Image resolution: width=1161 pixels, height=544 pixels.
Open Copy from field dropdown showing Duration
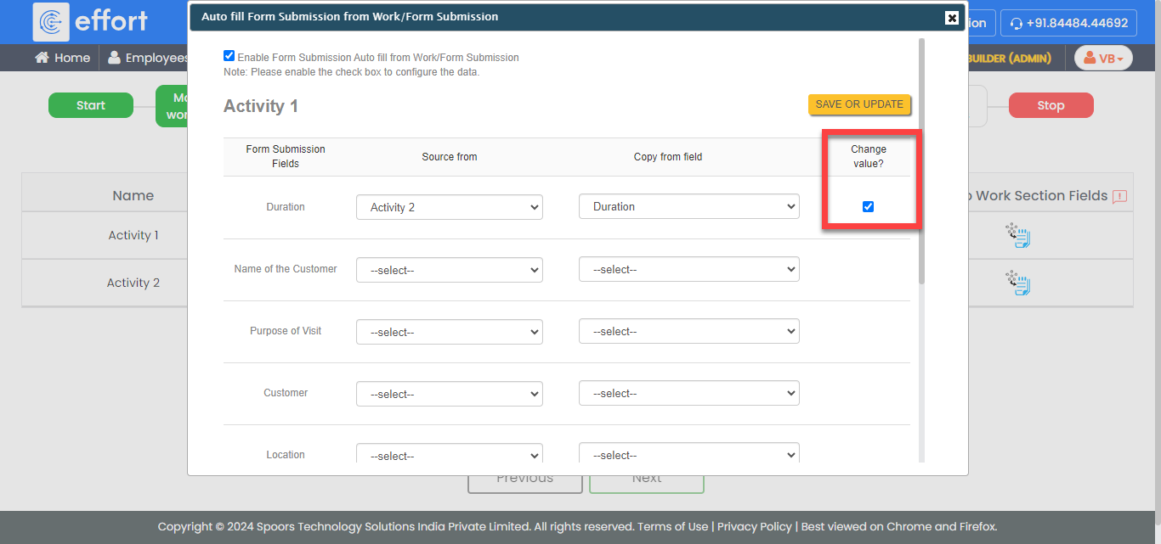[688, 207]
